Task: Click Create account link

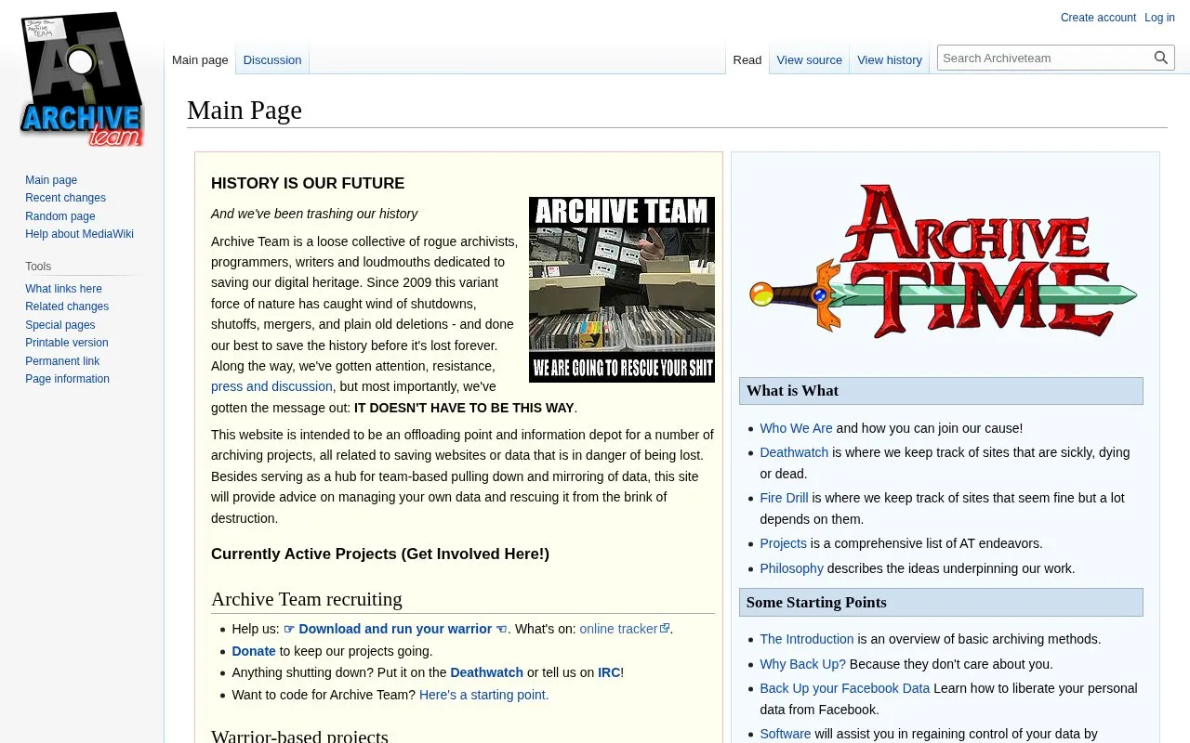Action: click(x=1098, y=18)
